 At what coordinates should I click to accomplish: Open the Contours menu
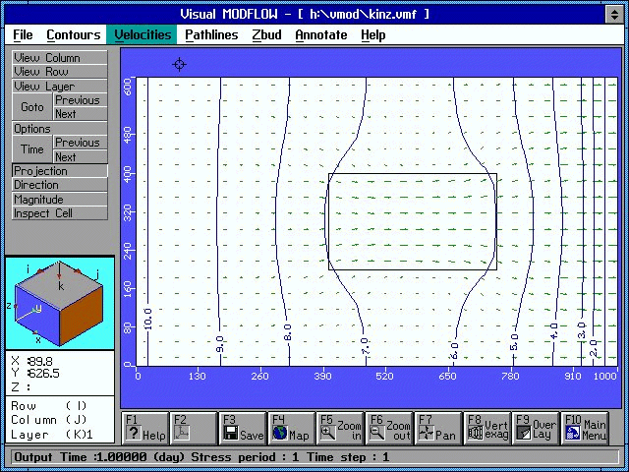coord(74,35)
